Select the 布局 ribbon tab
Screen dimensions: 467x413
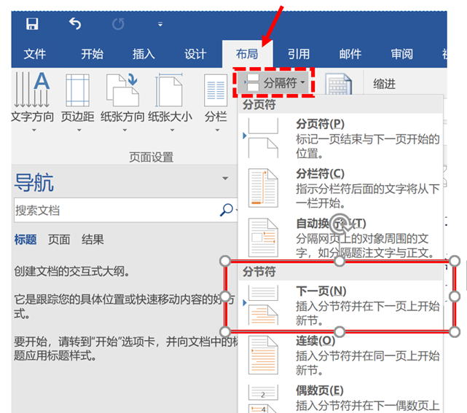pyautogui.click(x=247, y=54)
